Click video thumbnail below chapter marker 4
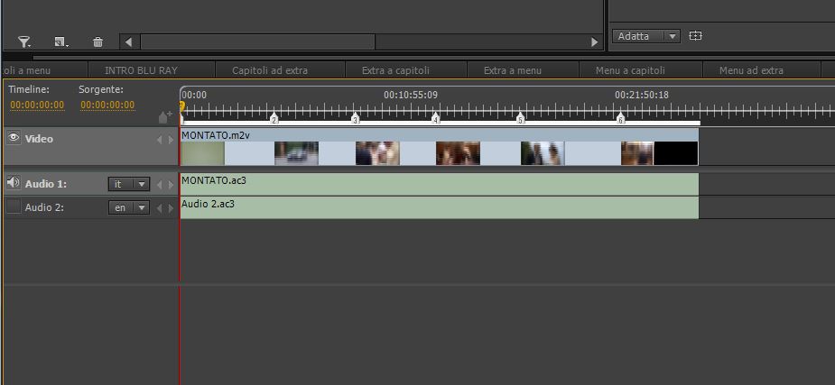This screenshot has width=835, height=385. [x=458, y=153]
